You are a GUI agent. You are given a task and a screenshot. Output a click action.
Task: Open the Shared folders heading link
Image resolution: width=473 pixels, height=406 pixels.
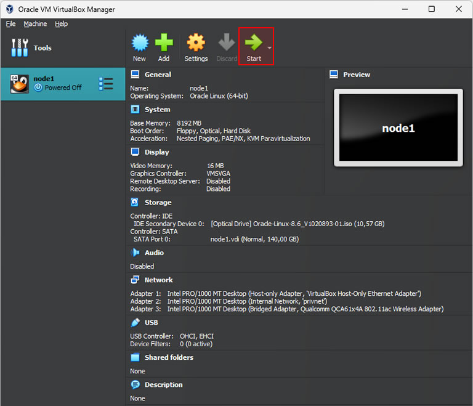pyautogui.click(x=169, y=357)
